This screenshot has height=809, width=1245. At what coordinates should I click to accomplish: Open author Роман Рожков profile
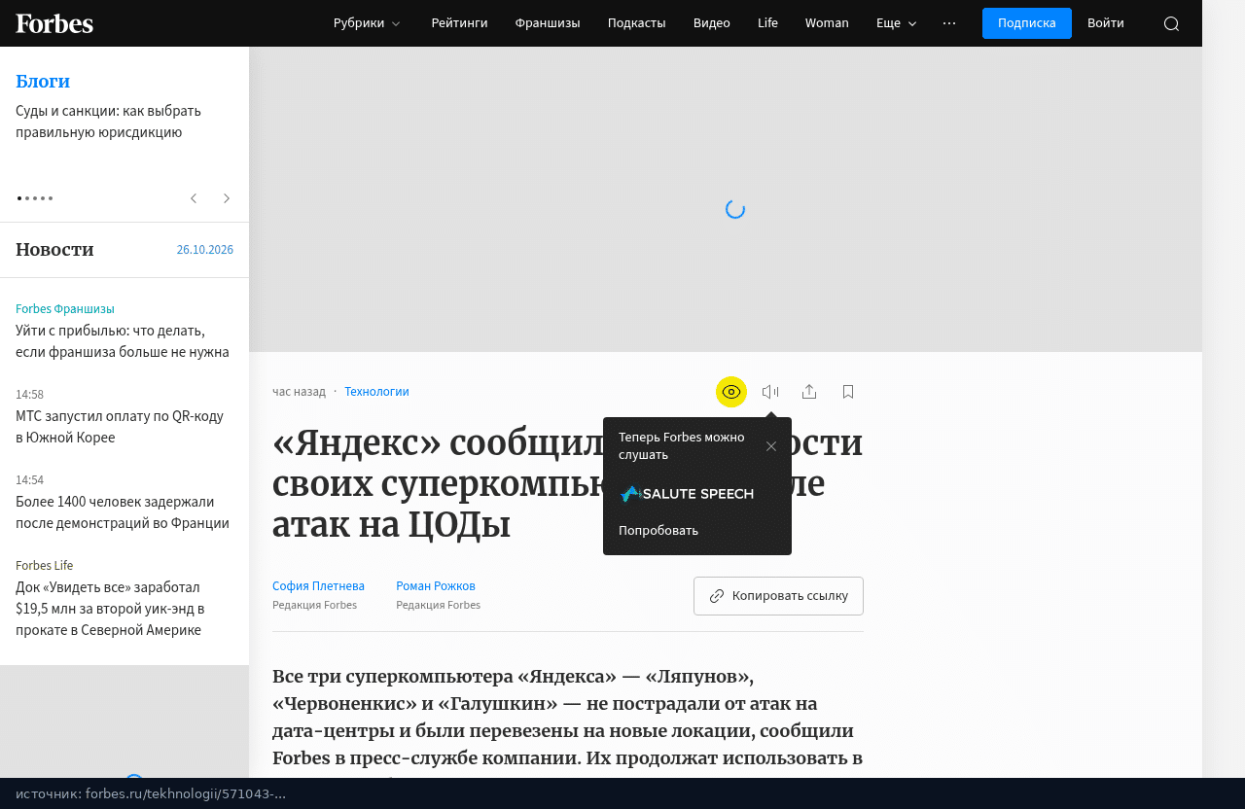click(436, 586)
